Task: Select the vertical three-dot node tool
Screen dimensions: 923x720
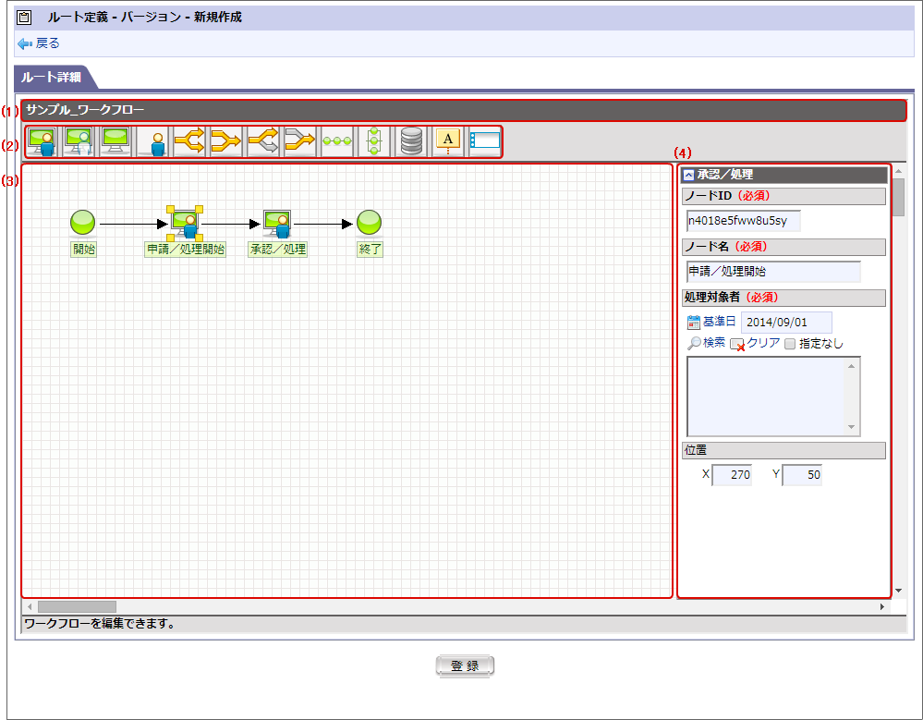Action: (x=374, y=142)
